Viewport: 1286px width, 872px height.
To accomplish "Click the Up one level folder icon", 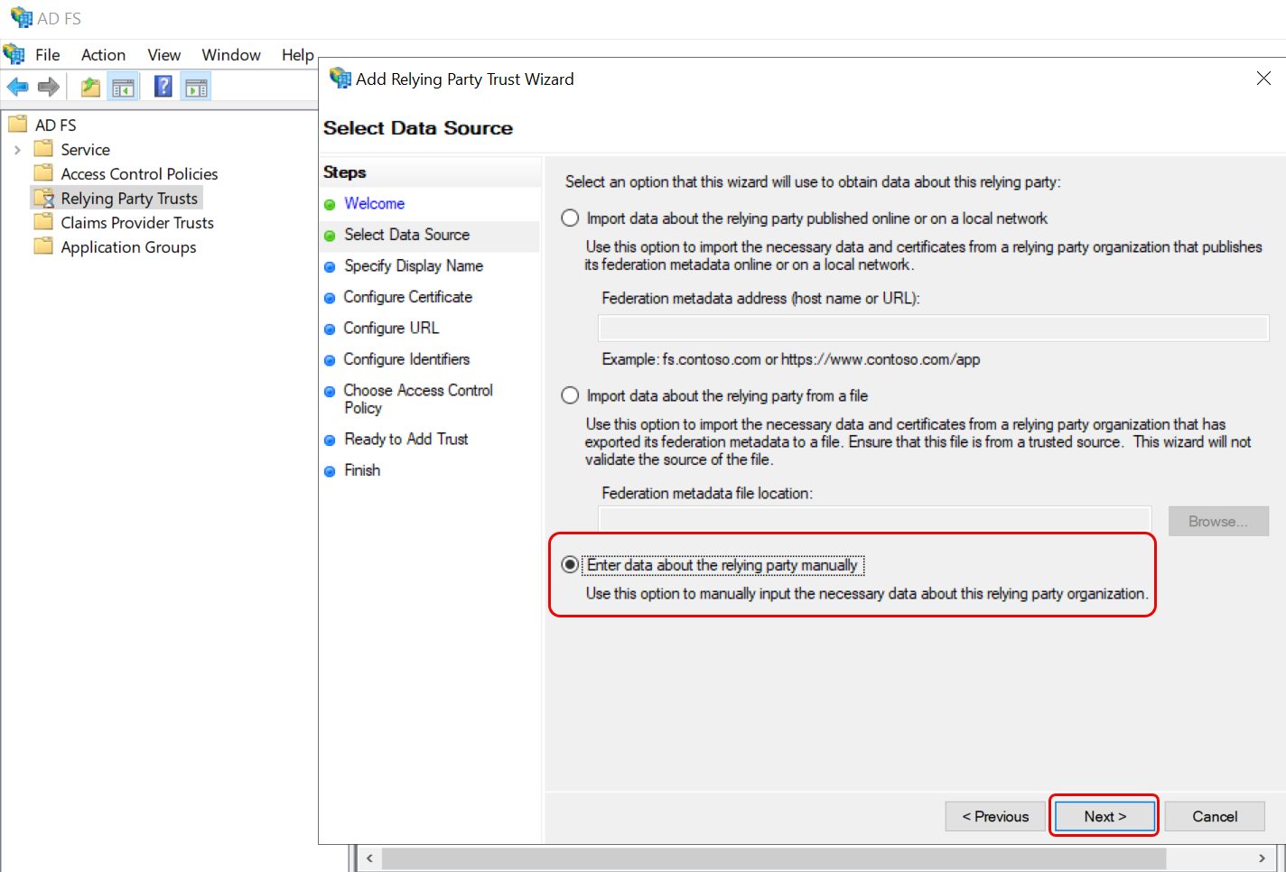I will coord(90,87).
